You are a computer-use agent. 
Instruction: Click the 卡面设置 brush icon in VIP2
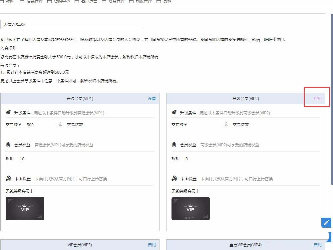point(174,179)
